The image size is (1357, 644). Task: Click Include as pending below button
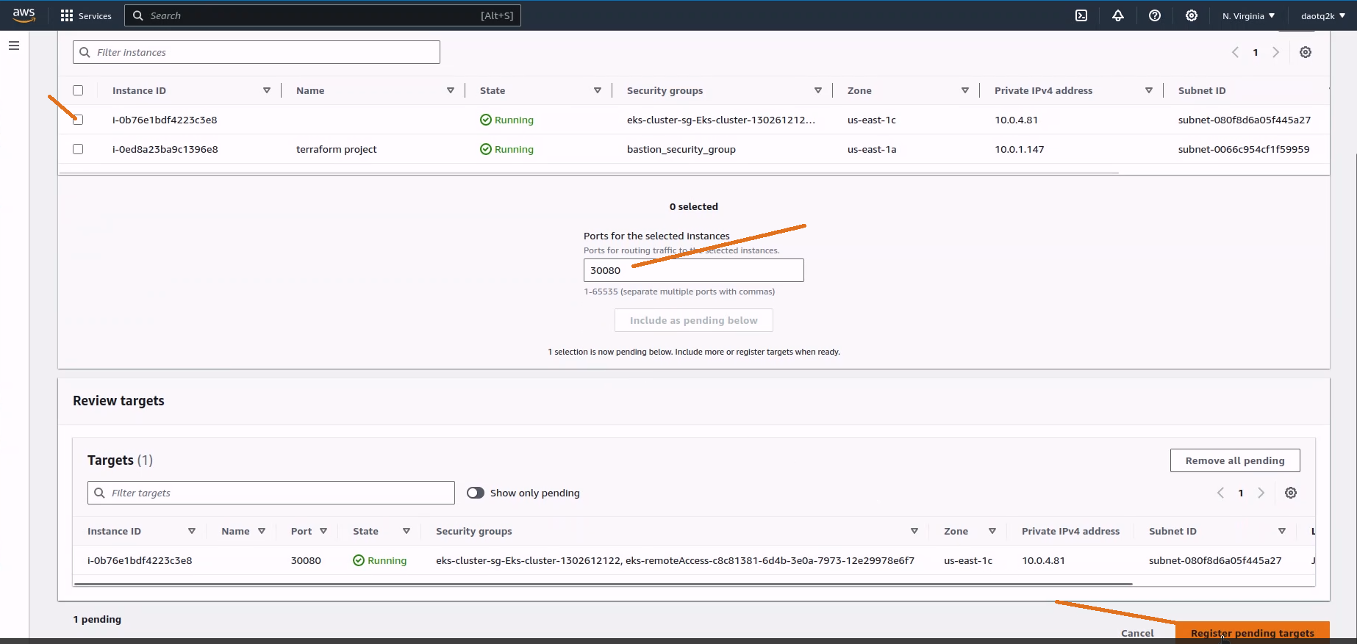694,320
